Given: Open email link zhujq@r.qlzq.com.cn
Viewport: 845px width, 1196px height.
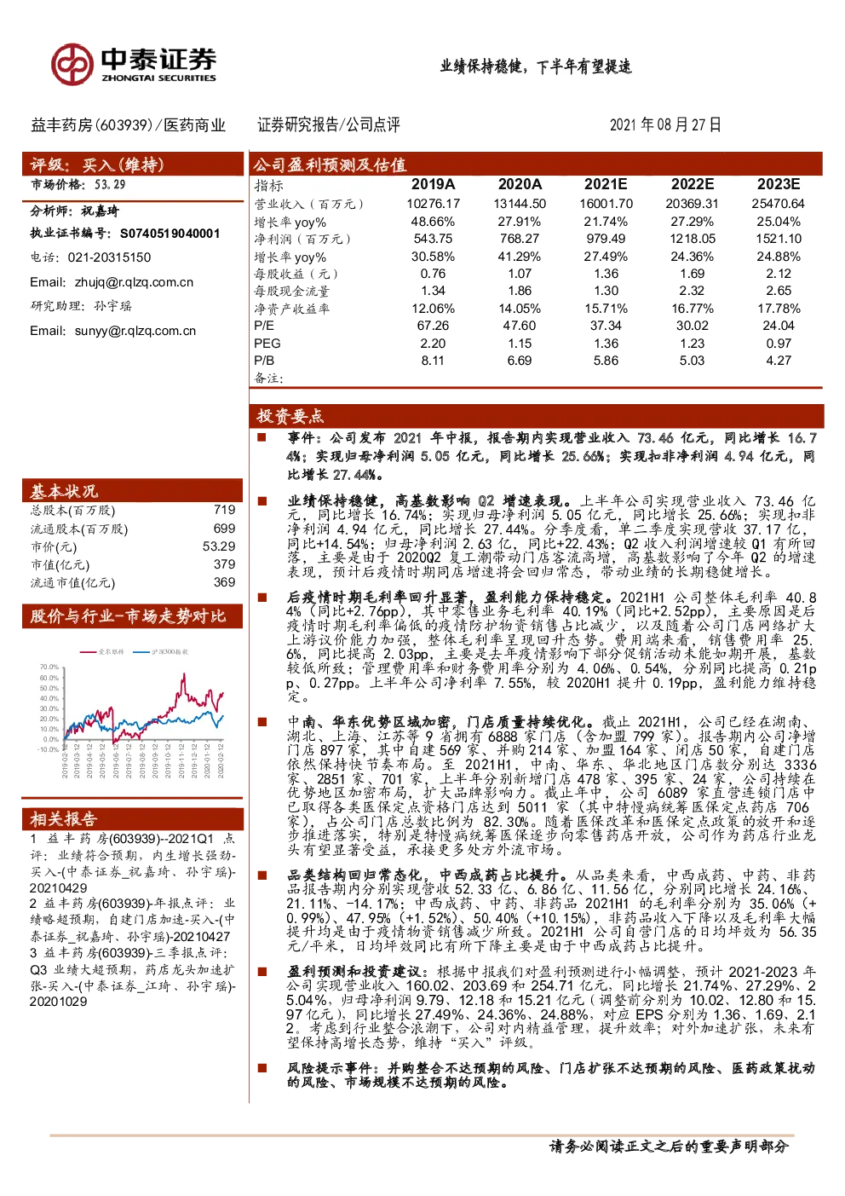Looking at the screenshot, I should point(134,282).
